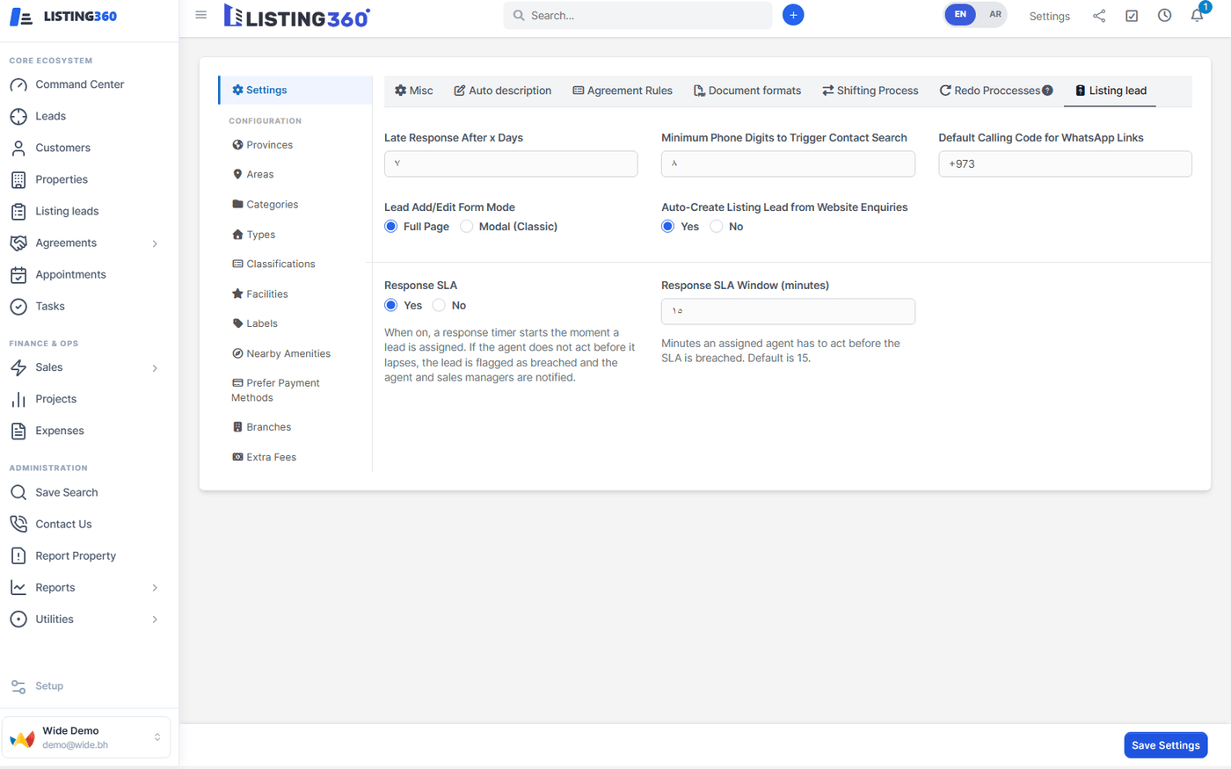Expand the Utilities submenu chevron
The image size is (1231, 769).
[x=155, y=620]
